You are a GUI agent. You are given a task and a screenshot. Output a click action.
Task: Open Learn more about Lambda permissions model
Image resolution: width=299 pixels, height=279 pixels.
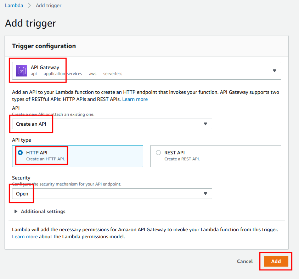(x=25, y=237)
